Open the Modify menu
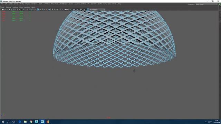This screenshot has height=124, width=221. (x=21, y=4)
